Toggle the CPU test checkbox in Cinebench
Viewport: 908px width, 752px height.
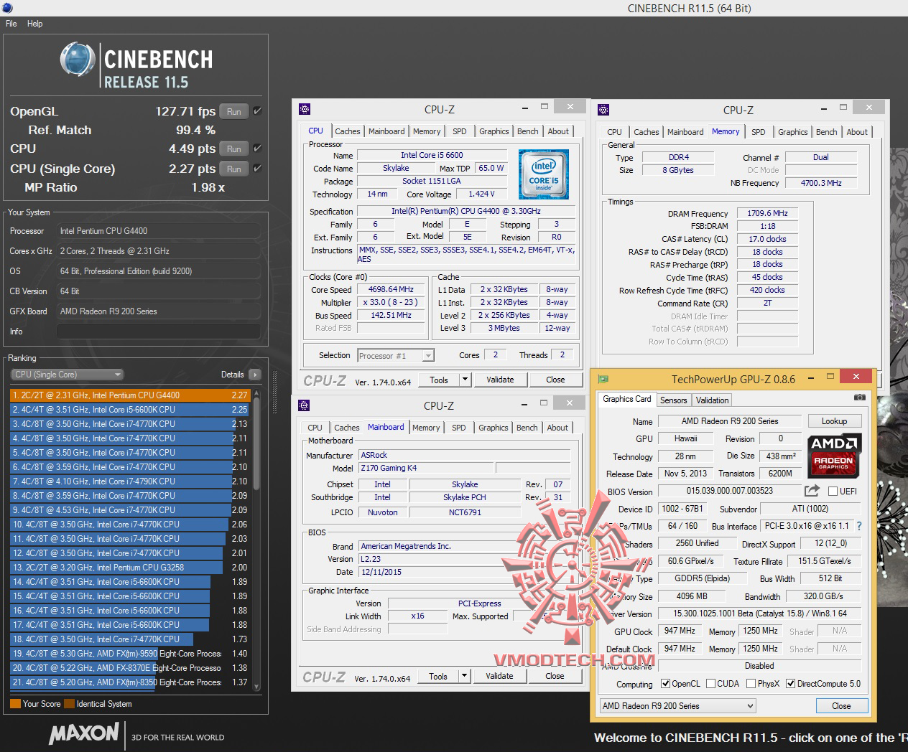pos(257,149)
